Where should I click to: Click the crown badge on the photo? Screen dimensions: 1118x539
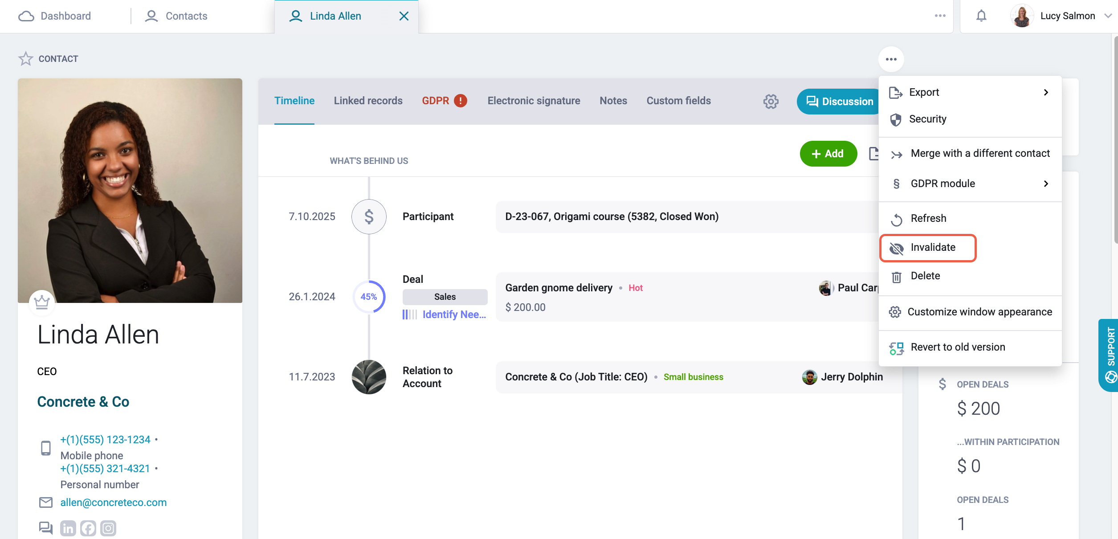pos(42,302)
